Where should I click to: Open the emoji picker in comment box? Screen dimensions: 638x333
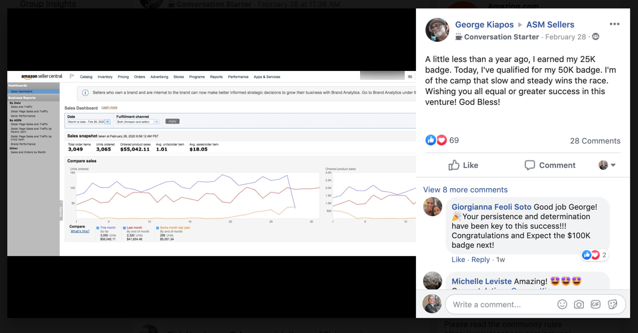coord(562,304)
